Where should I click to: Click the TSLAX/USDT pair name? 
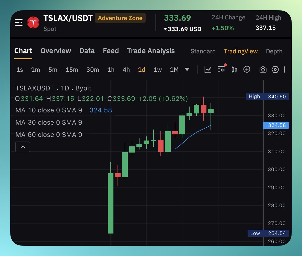(68, 18)
